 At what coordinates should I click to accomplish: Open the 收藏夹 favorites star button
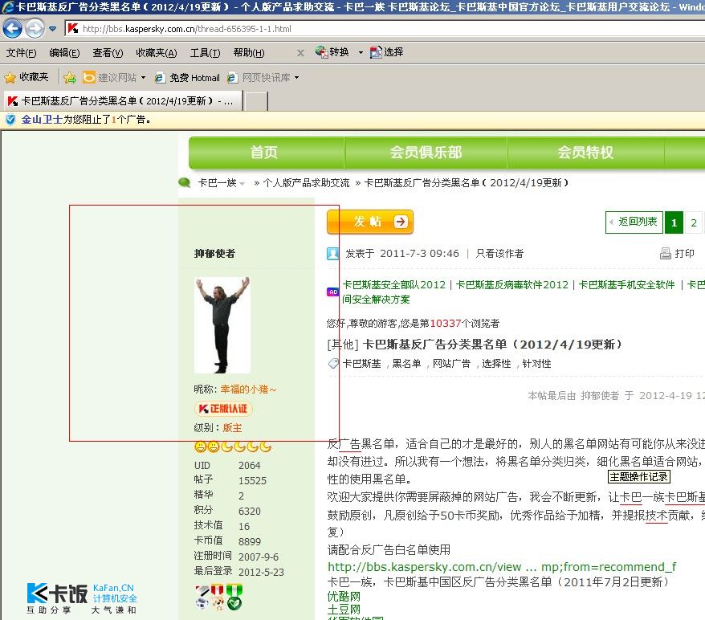pos(26,77)
